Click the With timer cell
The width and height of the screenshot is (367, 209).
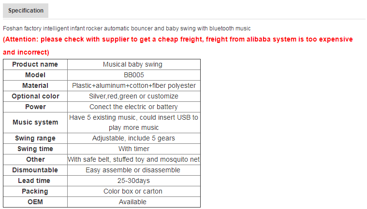coord(133,149)
